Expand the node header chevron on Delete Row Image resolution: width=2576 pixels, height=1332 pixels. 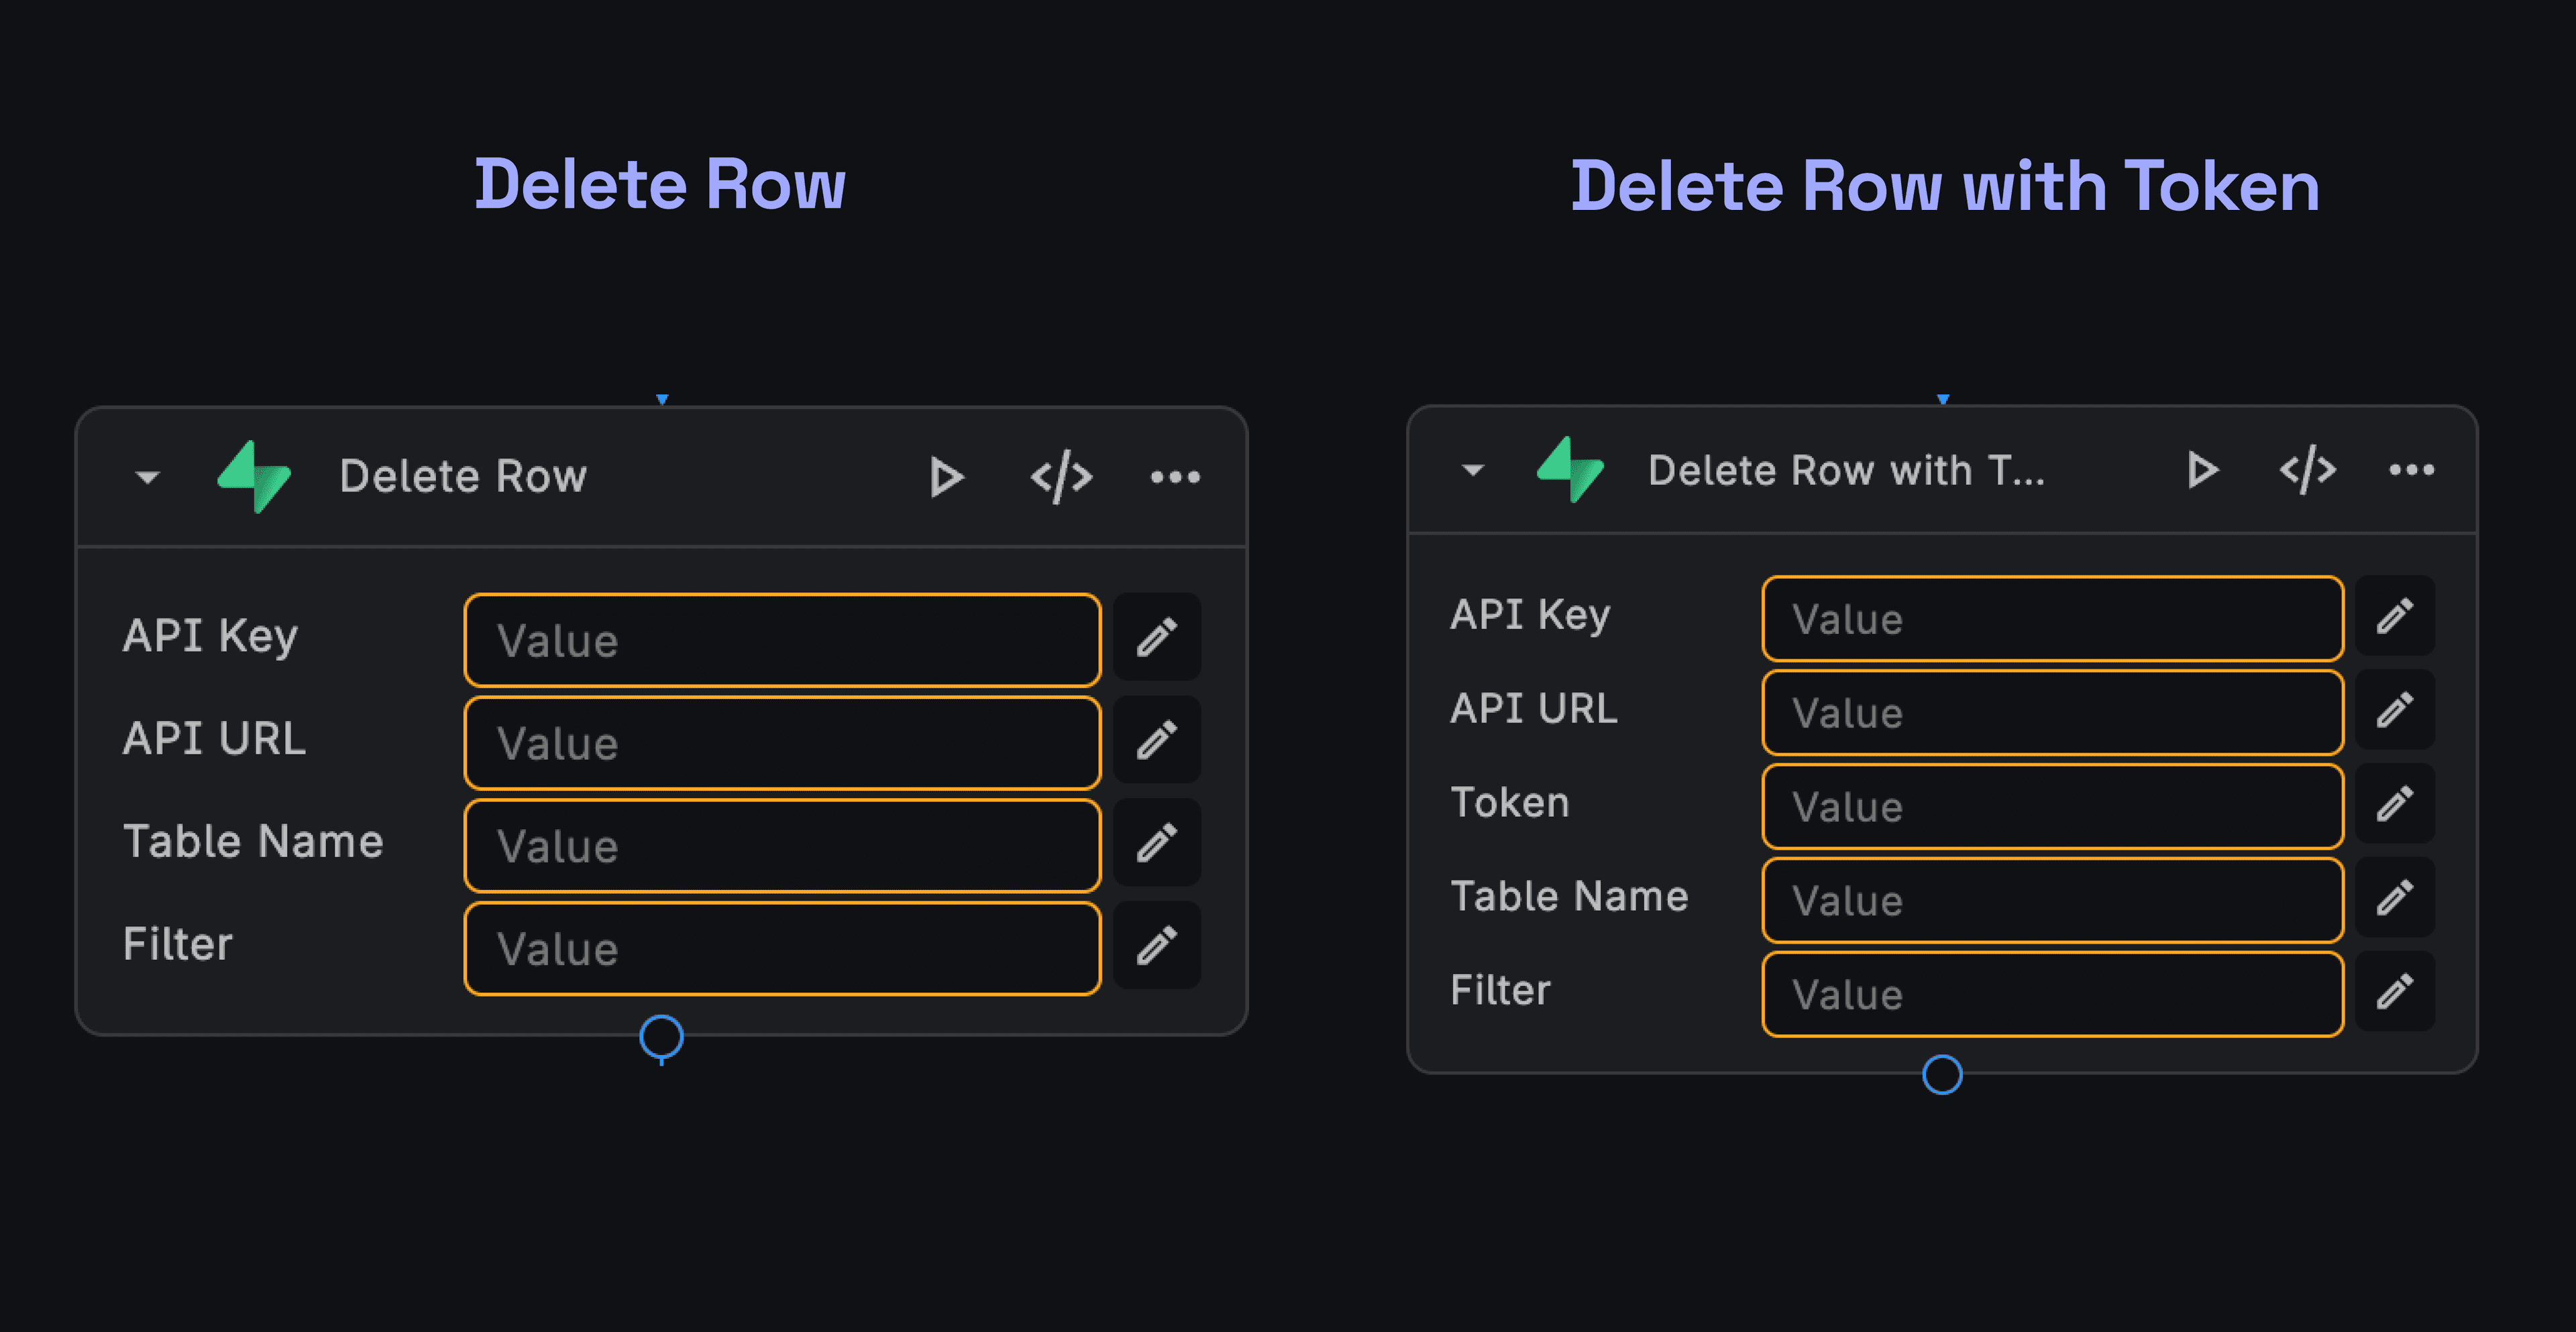(147, 476)
